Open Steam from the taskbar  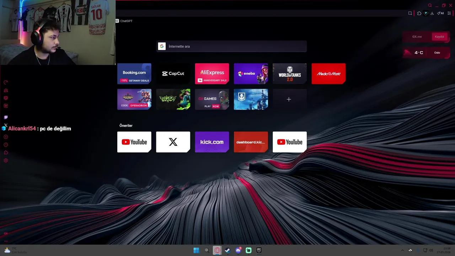pyautogui.click(x=227, y=250)
